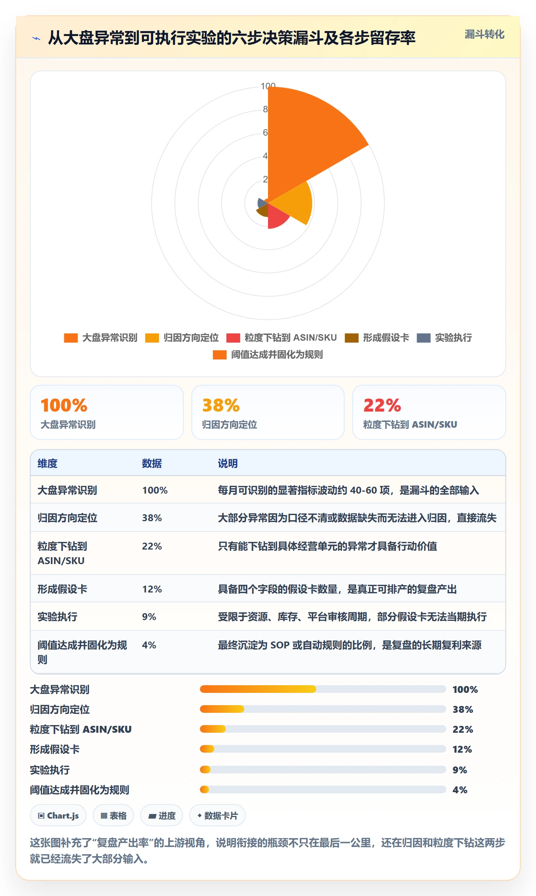Open the 100% 大盘异常识别 data card
This screenshot has height=896, width=536.
click(107, 412)
